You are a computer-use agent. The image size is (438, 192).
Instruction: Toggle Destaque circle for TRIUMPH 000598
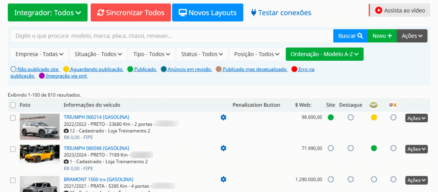pyautogui.click(x=351, y=148)
